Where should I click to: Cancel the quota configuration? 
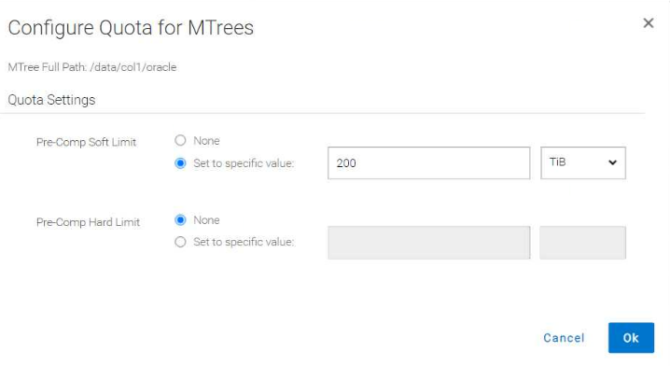564,338
